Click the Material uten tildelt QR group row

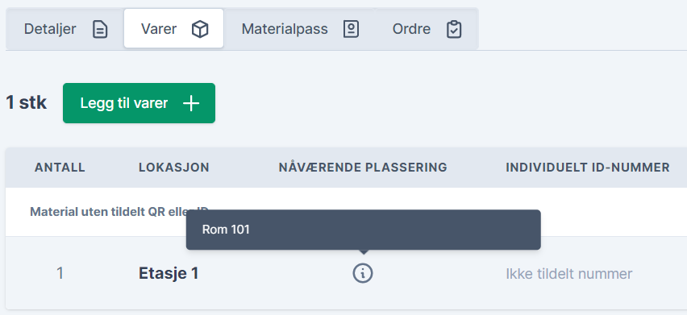(346, 212)
